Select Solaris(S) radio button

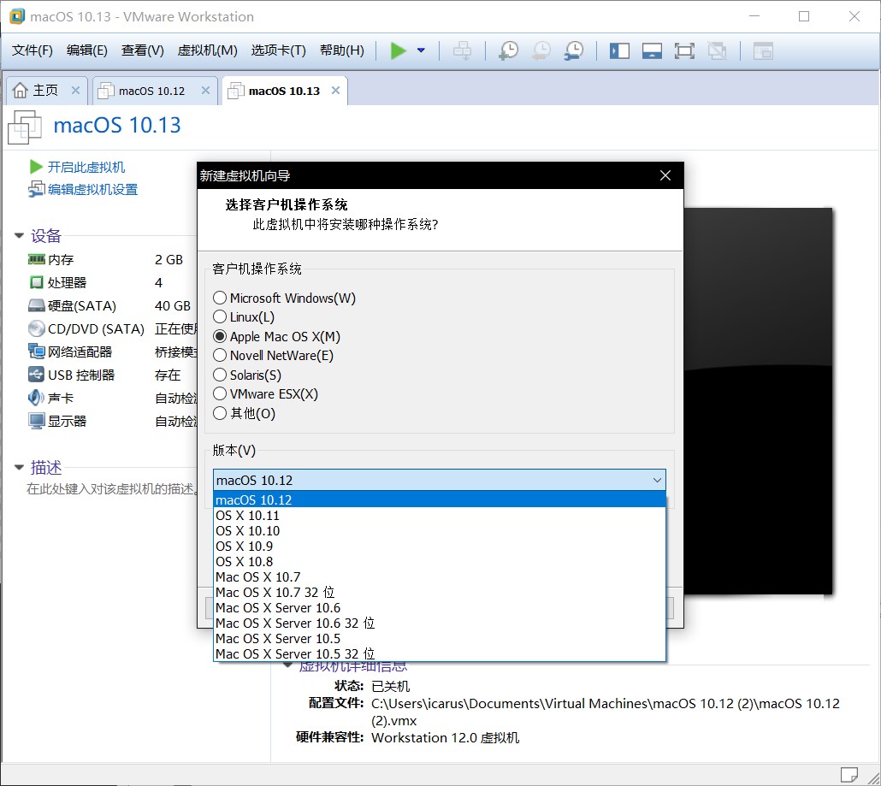pyautogui.click(x=220, y=375)
